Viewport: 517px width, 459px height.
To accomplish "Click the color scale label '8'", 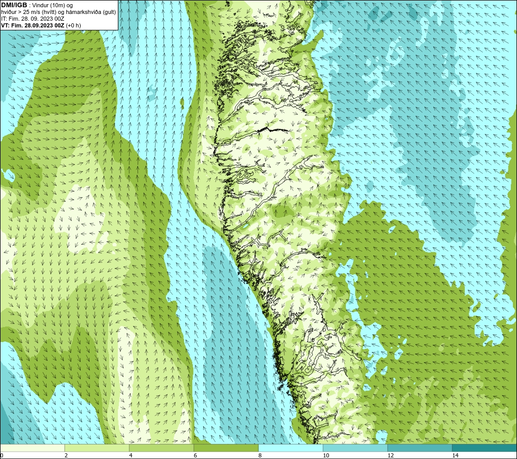I will pyautogui.click(x=260, y=455).
